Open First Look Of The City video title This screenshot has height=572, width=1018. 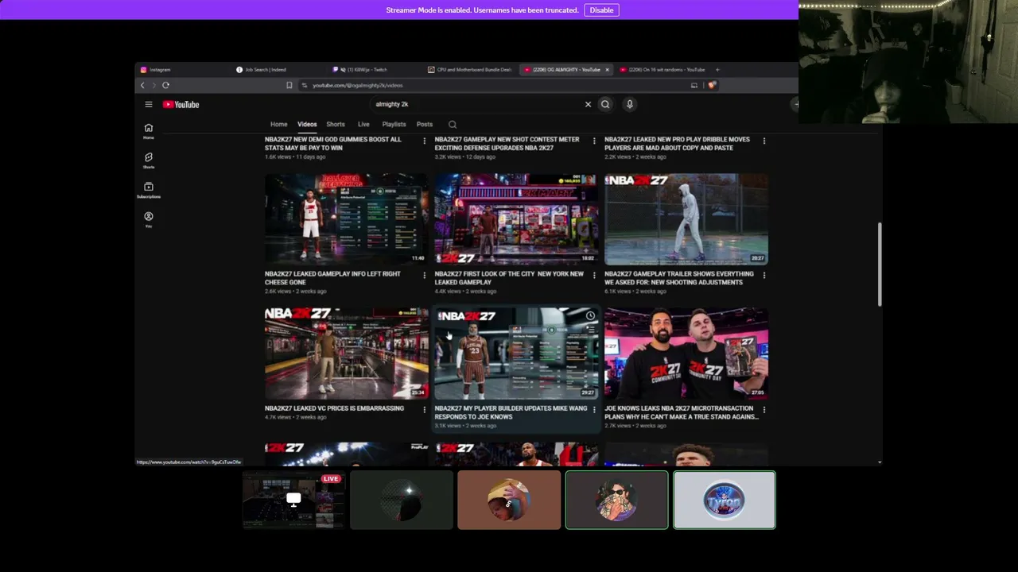[509, 278]
